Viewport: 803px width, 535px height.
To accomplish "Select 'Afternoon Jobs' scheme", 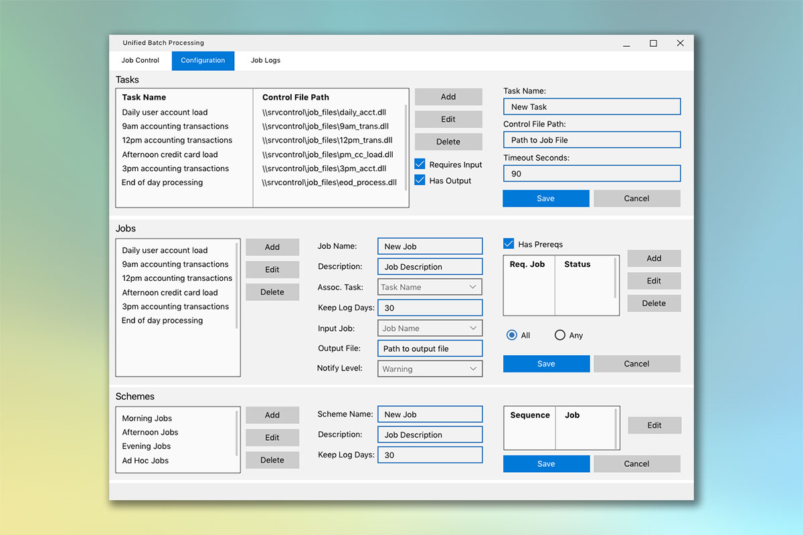I will [x=150, y=432].
